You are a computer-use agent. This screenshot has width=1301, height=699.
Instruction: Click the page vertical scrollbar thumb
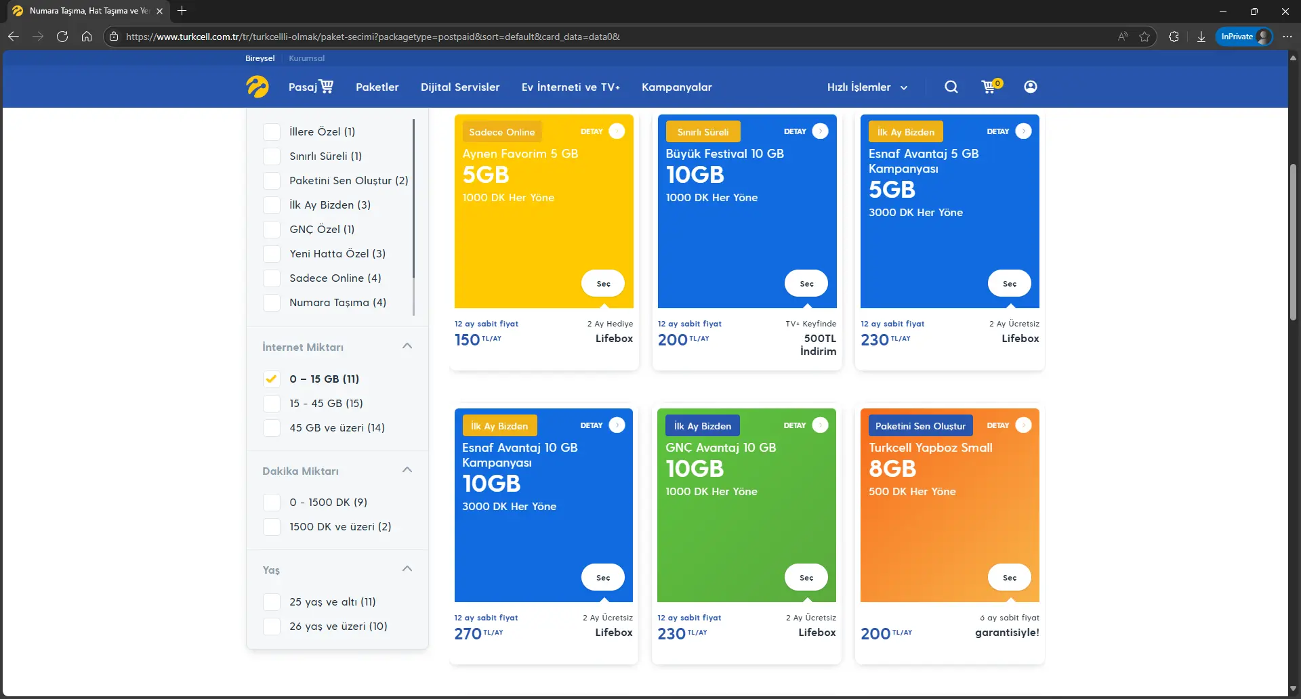point(1294,242)
